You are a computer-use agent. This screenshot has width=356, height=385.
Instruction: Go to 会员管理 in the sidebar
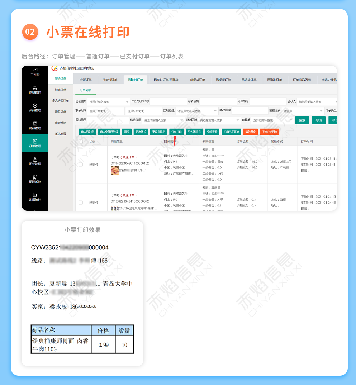pos(35,106)
